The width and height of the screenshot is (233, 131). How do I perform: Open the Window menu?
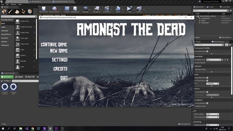tap(13, 4)
